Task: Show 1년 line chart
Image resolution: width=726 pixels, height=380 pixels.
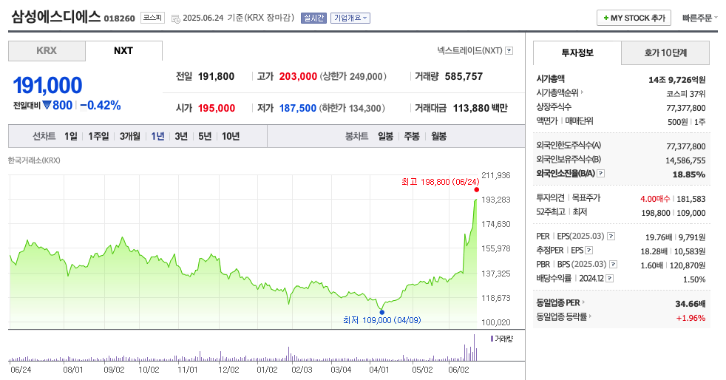Action: [x=157, y=136]
